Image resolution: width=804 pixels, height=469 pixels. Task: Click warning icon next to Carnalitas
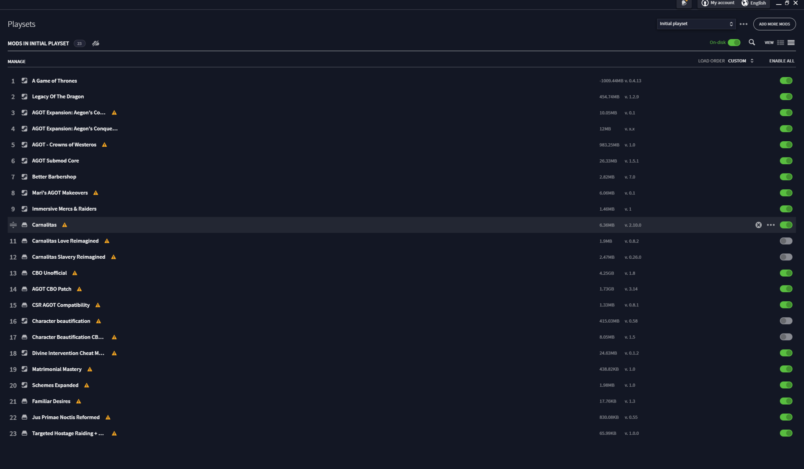(x=64, y=225)
